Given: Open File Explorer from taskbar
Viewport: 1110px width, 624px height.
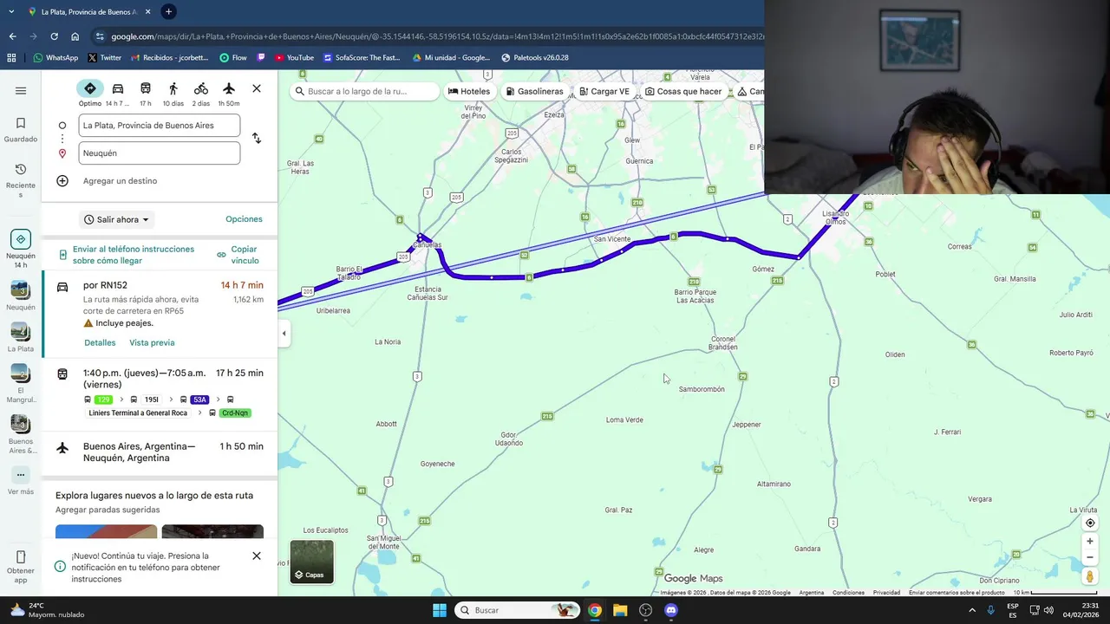Looking at the screenshot, I should point(620,610).
